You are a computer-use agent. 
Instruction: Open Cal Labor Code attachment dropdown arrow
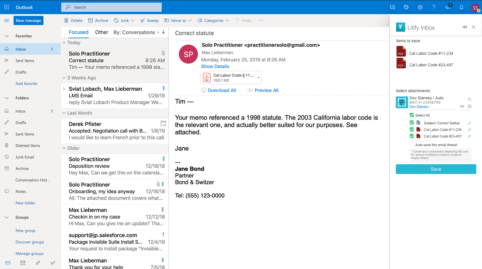(259, 78)
